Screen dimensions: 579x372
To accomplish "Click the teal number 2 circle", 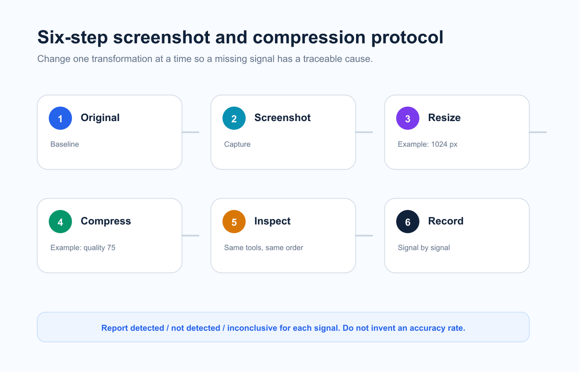I will point(234,118).
